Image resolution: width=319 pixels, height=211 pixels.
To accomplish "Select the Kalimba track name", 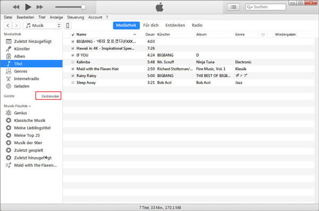I will (x=83, y=62).
